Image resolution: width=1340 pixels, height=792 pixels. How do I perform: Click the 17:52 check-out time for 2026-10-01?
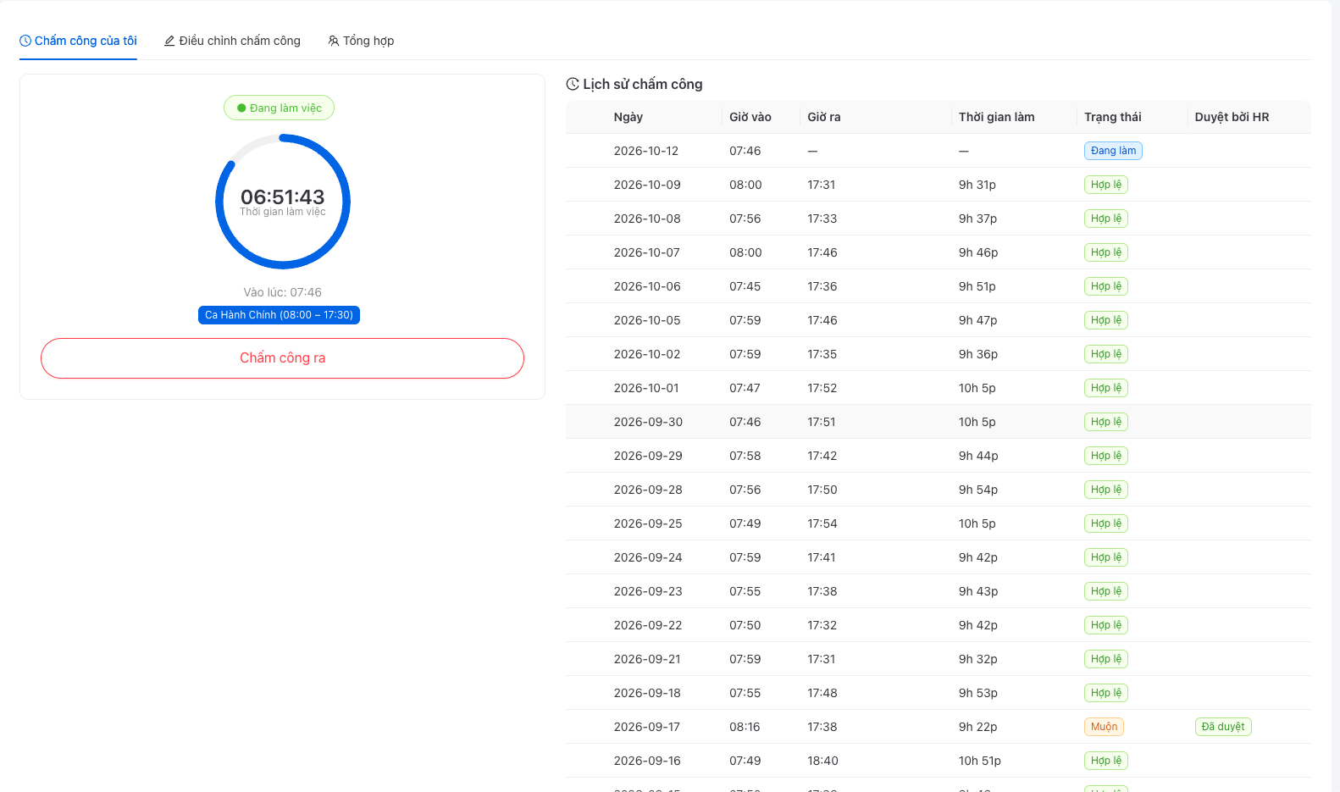[822, 388]
